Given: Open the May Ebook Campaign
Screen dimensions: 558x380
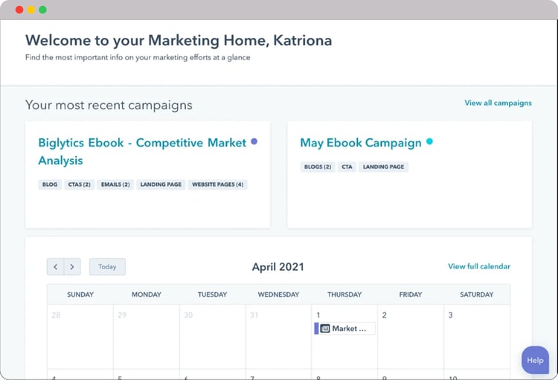Looking at the screenshot, I should pyautogui.click(x=361, y=143).
